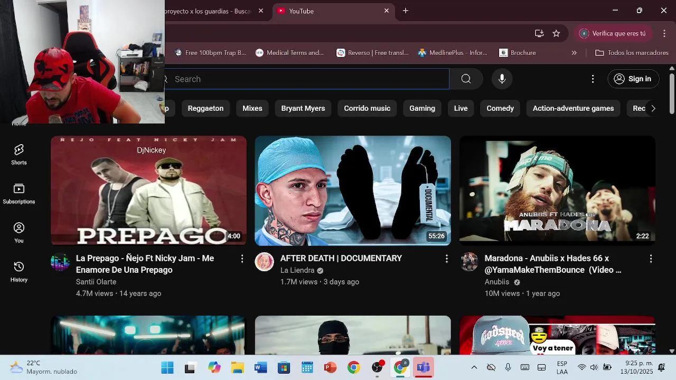This screenshot has height=380, width=676.
Task: Open 'Maradona - Anubiis x Hades 66' title
Action: [x=553, y=264]
